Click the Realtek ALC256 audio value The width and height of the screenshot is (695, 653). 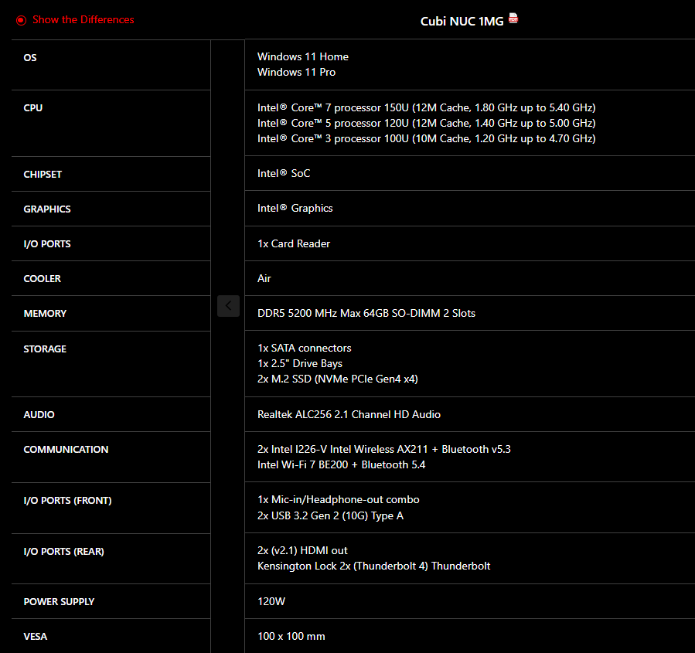[x=349, y=414]
